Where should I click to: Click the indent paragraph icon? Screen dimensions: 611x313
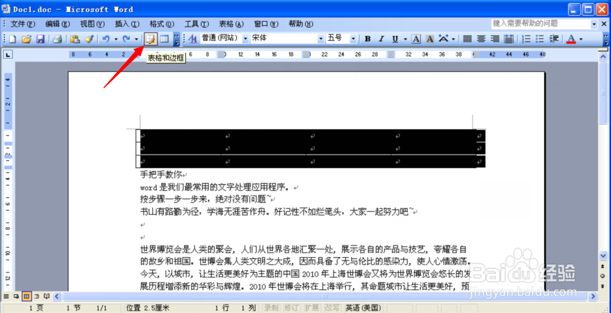click(x=554, y=39)
